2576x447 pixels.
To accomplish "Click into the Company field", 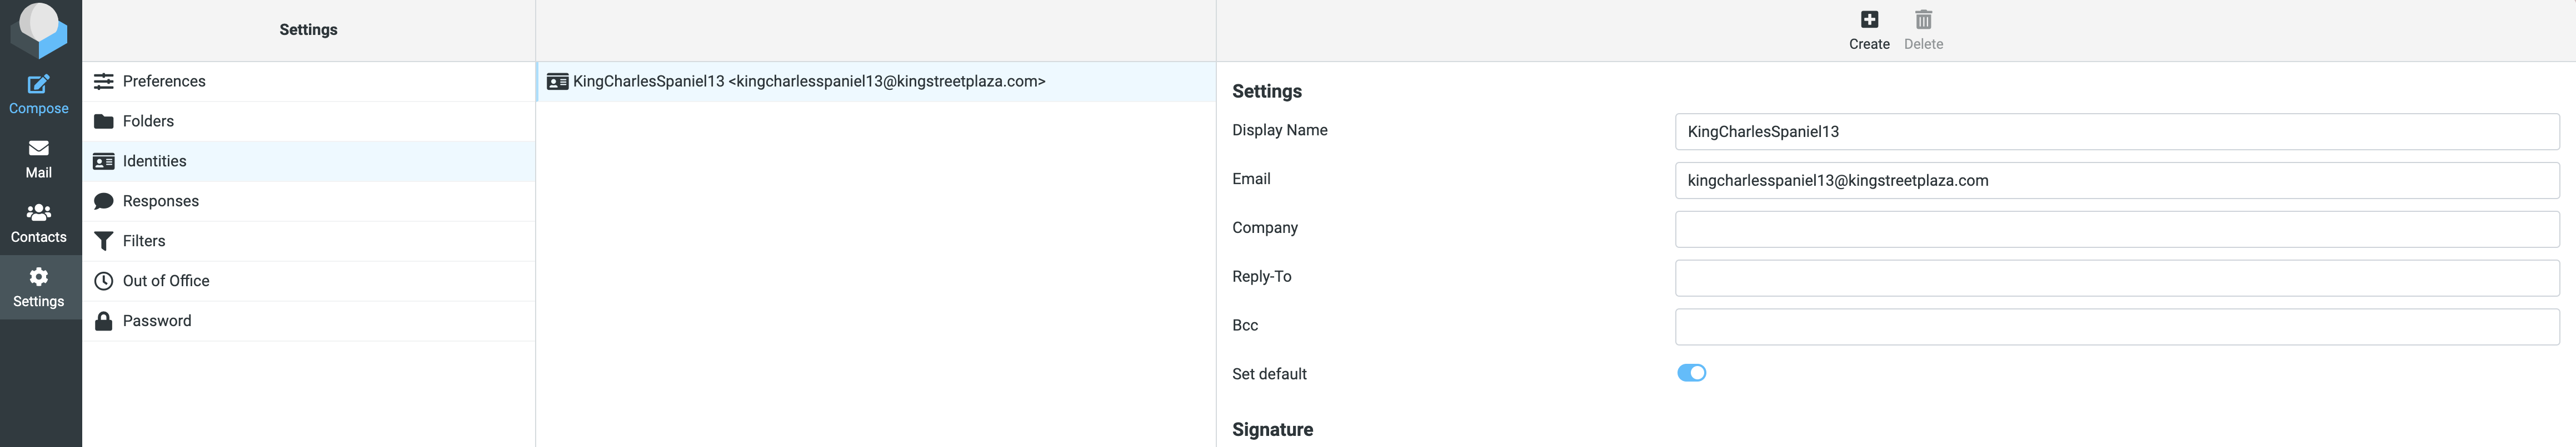I will [x=2116, y=230].
